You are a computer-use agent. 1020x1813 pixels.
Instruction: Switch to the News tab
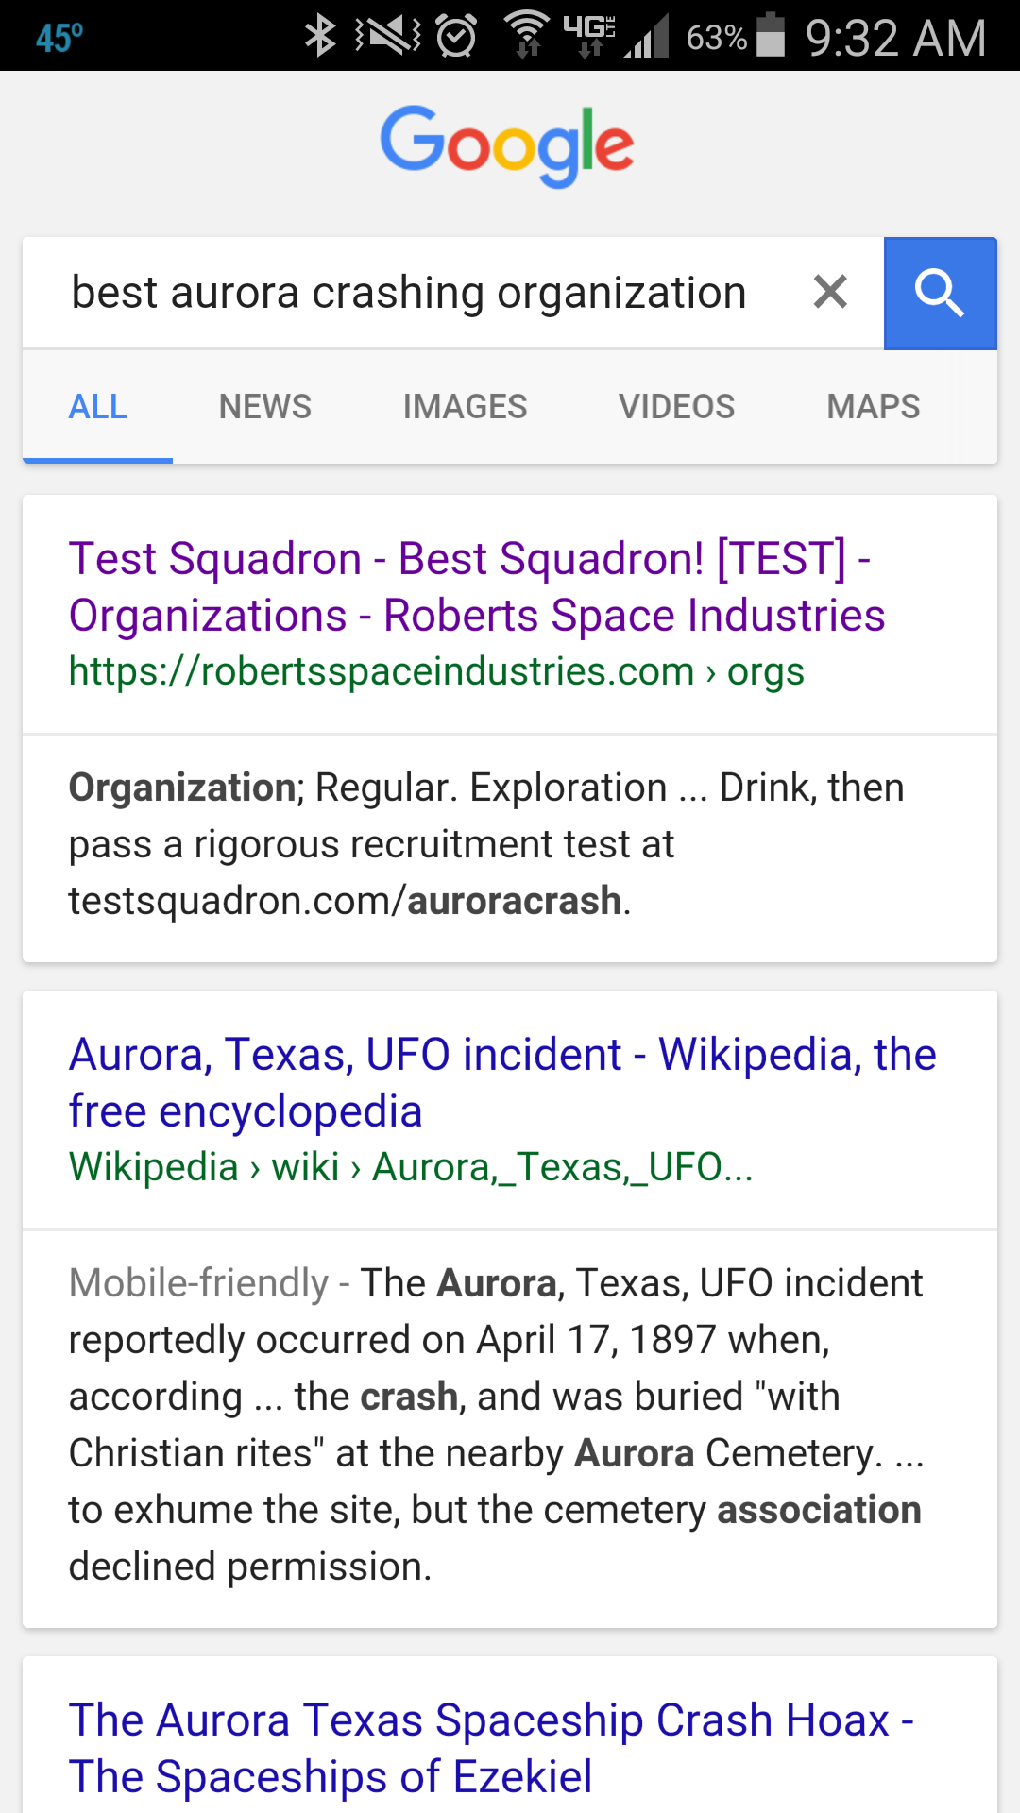coord(265,407)
